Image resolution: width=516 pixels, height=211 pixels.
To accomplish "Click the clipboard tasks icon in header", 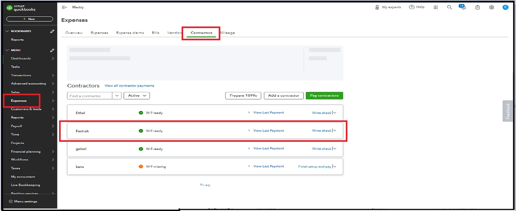I will pos(477,7).
